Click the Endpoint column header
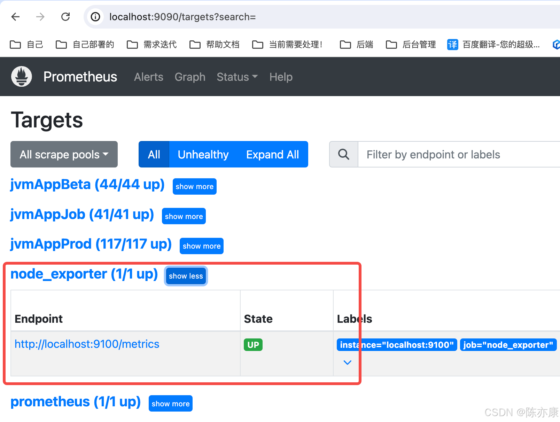 (39, 319)
